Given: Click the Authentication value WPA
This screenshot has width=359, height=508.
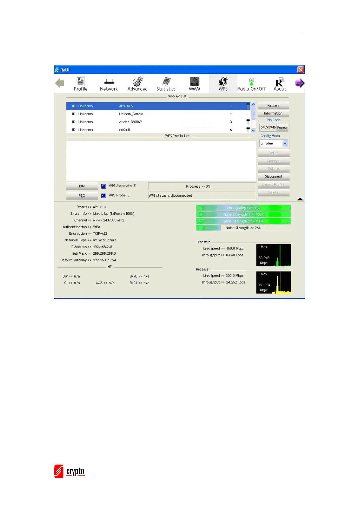Looking at the screenshot, I should coord(97,227).
